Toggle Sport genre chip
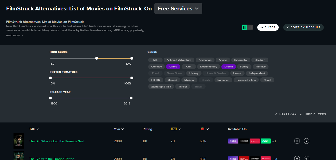This screenshot has width=336, height=160. 267,80
